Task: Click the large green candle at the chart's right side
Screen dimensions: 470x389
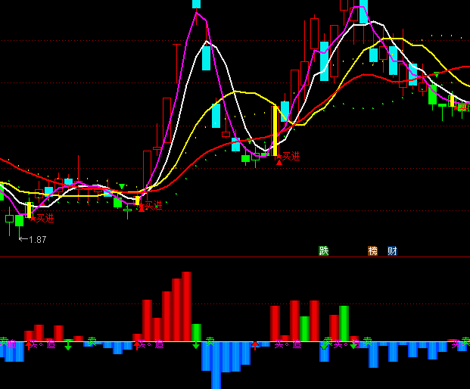Action: 432,95
